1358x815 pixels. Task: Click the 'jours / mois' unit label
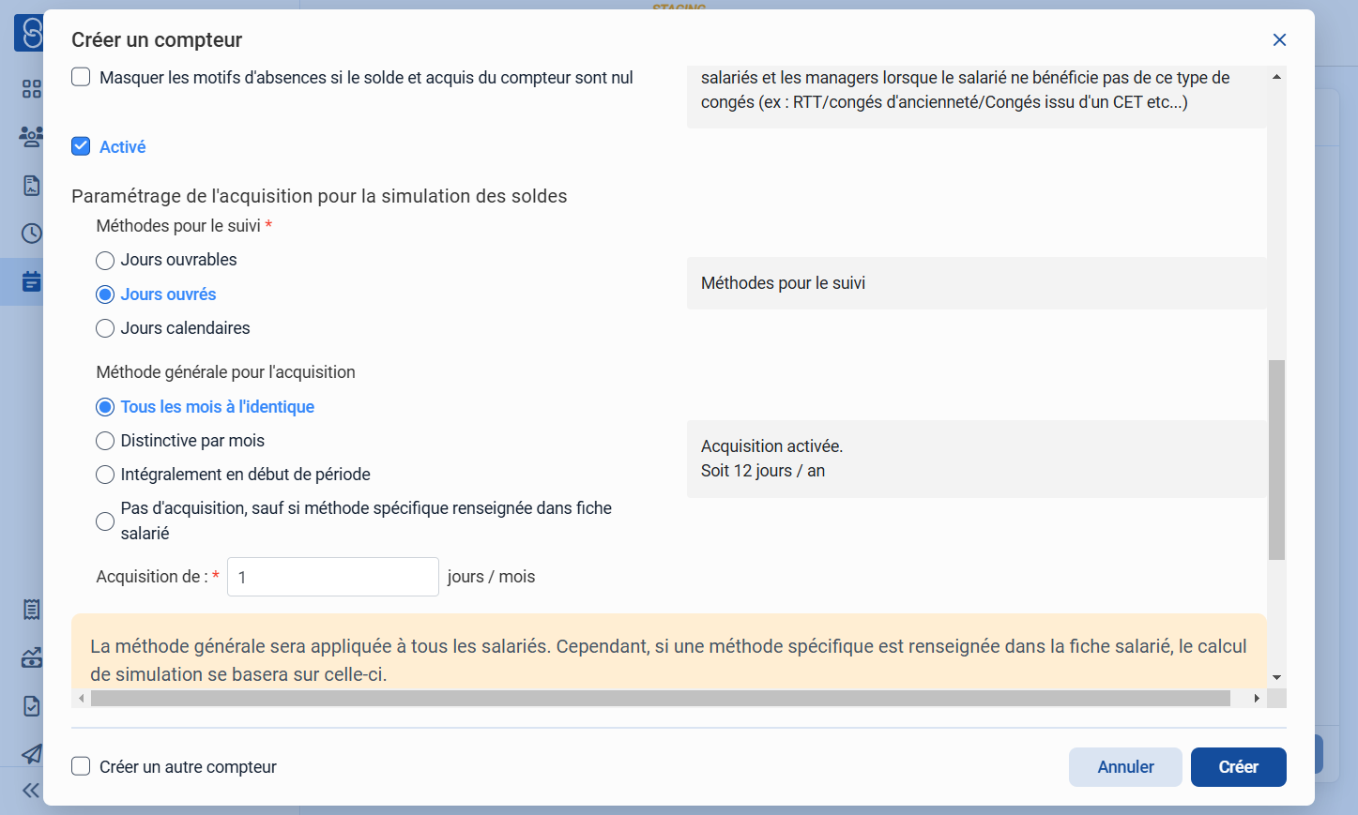pyautogui.click(x=491, y=577)
